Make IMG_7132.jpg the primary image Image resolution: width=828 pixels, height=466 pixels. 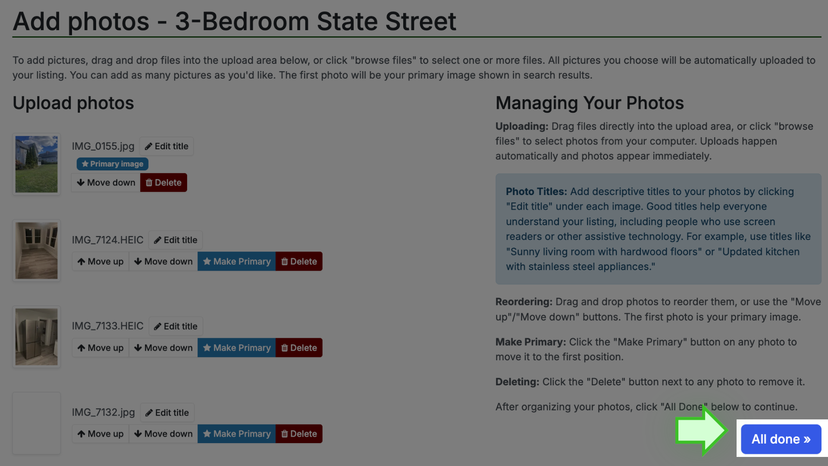click(237, 434)
